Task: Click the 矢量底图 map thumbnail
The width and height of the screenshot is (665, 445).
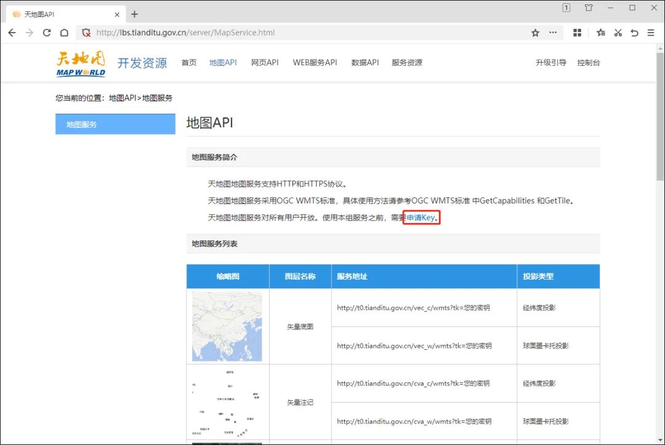Action: (227, 326)
